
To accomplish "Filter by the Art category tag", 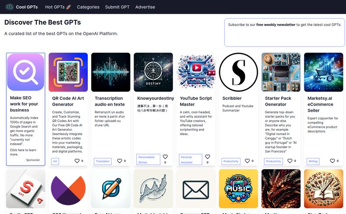I will (x=55, y=161).
